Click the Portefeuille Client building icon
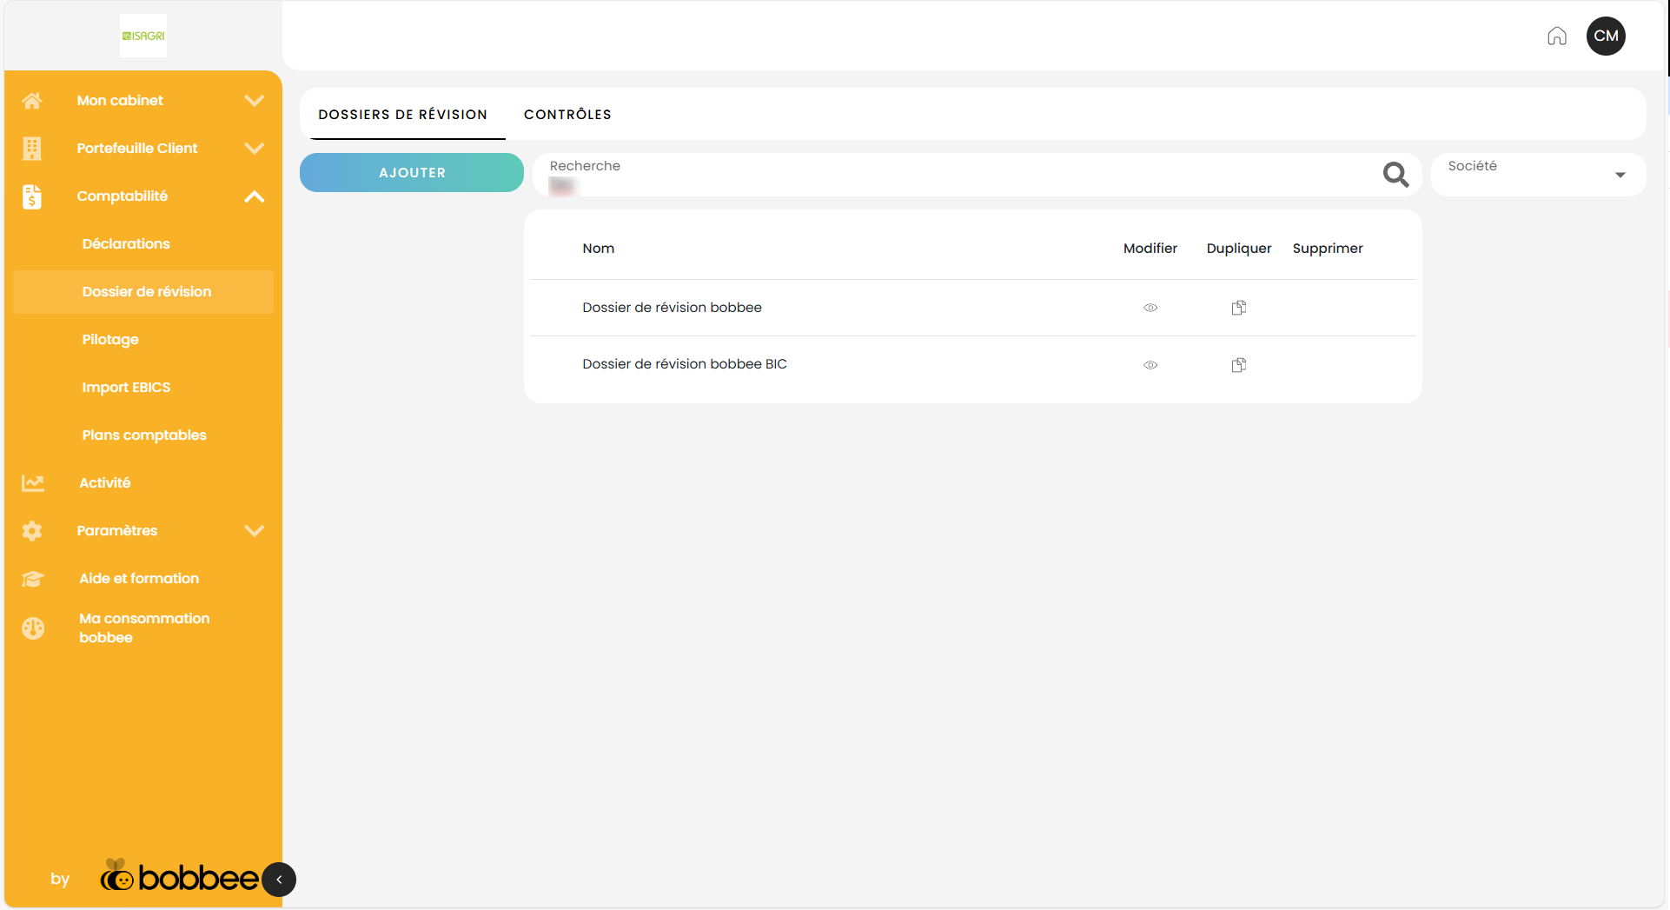 [32, 149]
